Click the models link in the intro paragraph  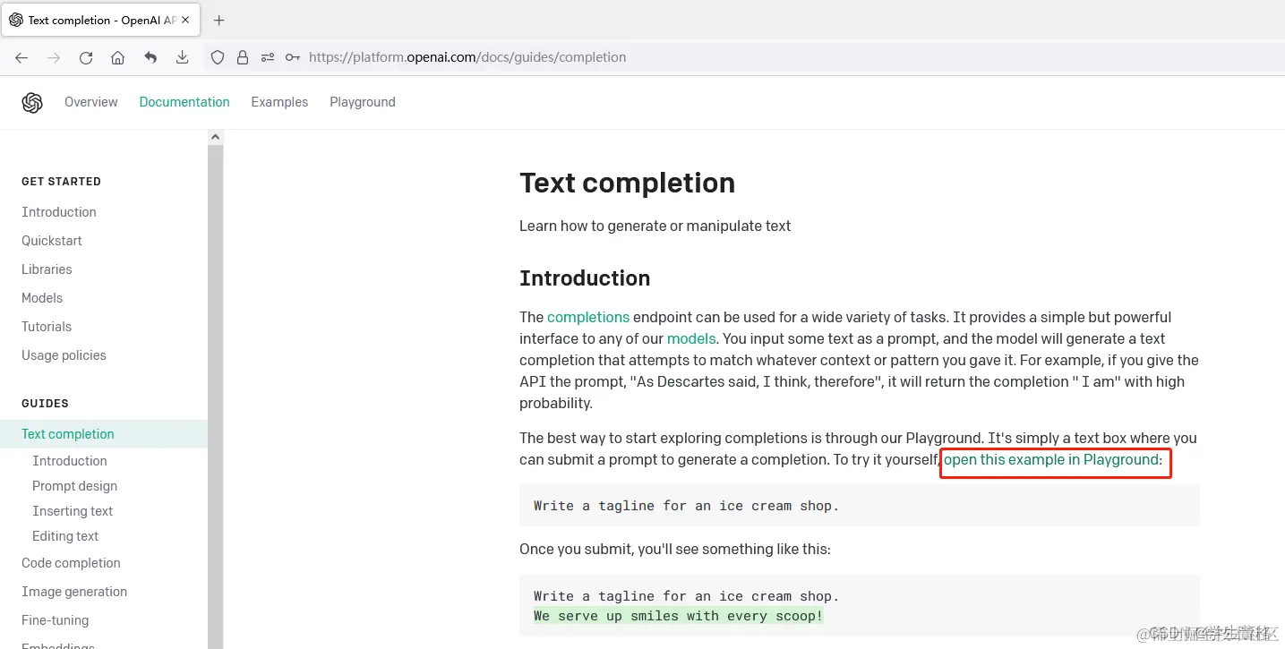[691, 338]
